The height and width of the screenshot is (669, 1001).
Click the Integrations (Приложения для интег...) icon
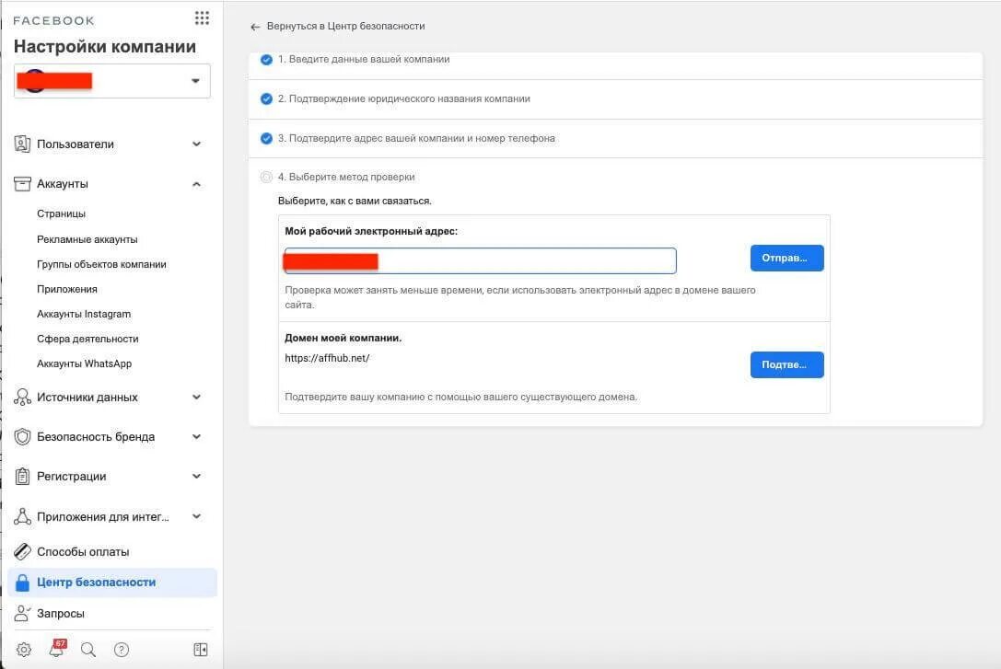(22, 516)
